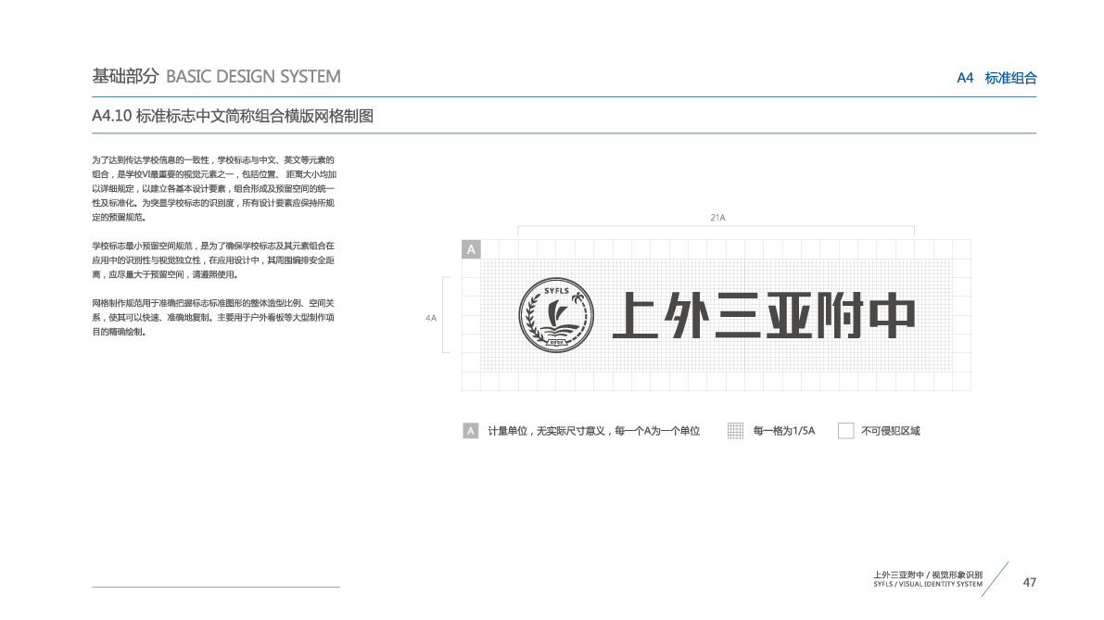This screenshot has width=1104, height=620.
Task: Click the 'A4 标准组合' section label
Action: (x=996, y=78)
